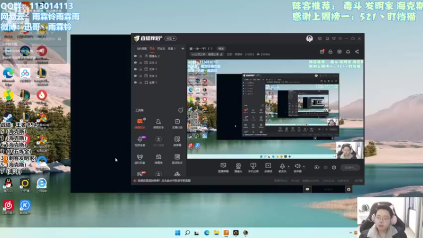Open the hamburger menu in the title bar
This screenshot has height=238, width=423.
click(340, 39)
